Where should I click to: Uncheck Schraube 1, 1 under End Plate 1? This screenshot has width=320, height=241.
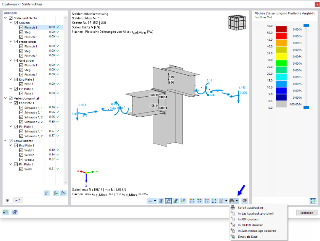click(x=21, y=107)
